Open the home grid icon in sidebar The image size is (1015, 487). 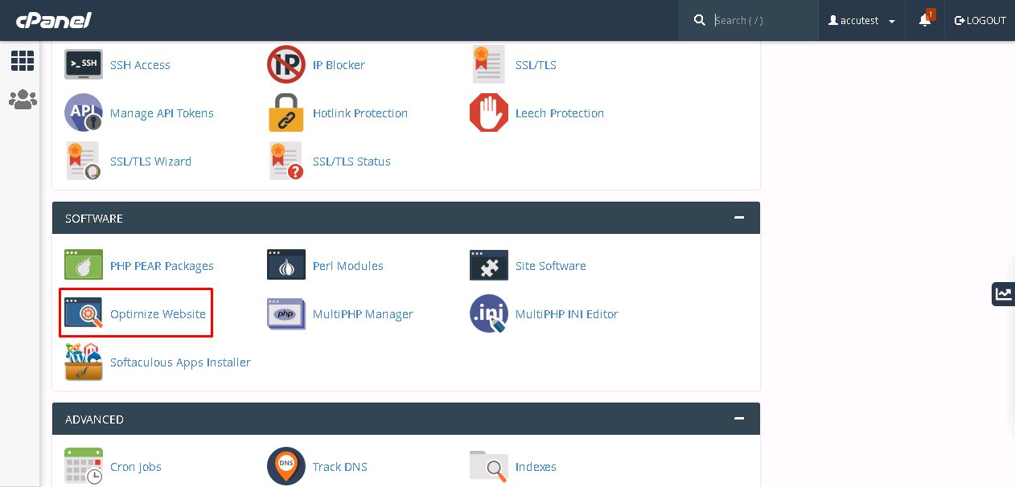[x=23, y=60]
